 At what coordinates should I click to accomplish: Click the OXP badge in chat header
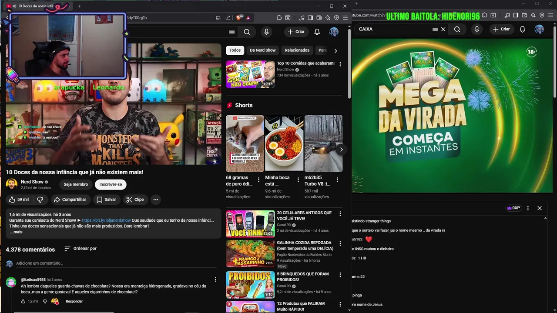513,208
